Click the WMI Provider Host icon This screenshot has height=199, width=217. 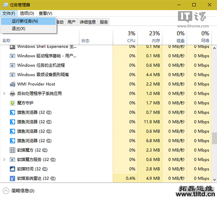tap(12, 84)
